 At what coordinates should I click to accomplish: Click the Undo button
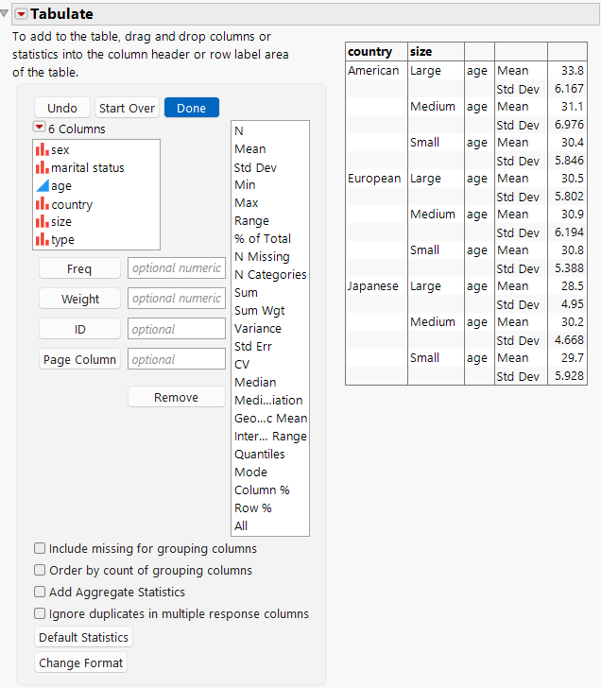click(x=62, y=108)
